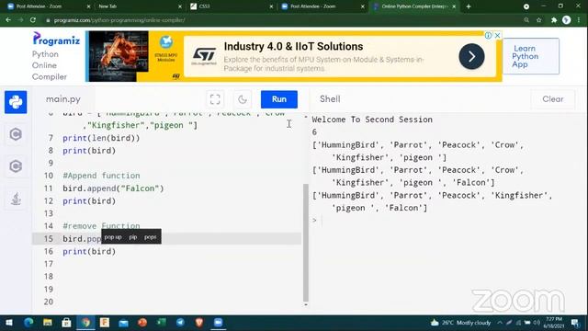
Task: Switch to first Post Attendee - Zoom tab
Action: 47,6
